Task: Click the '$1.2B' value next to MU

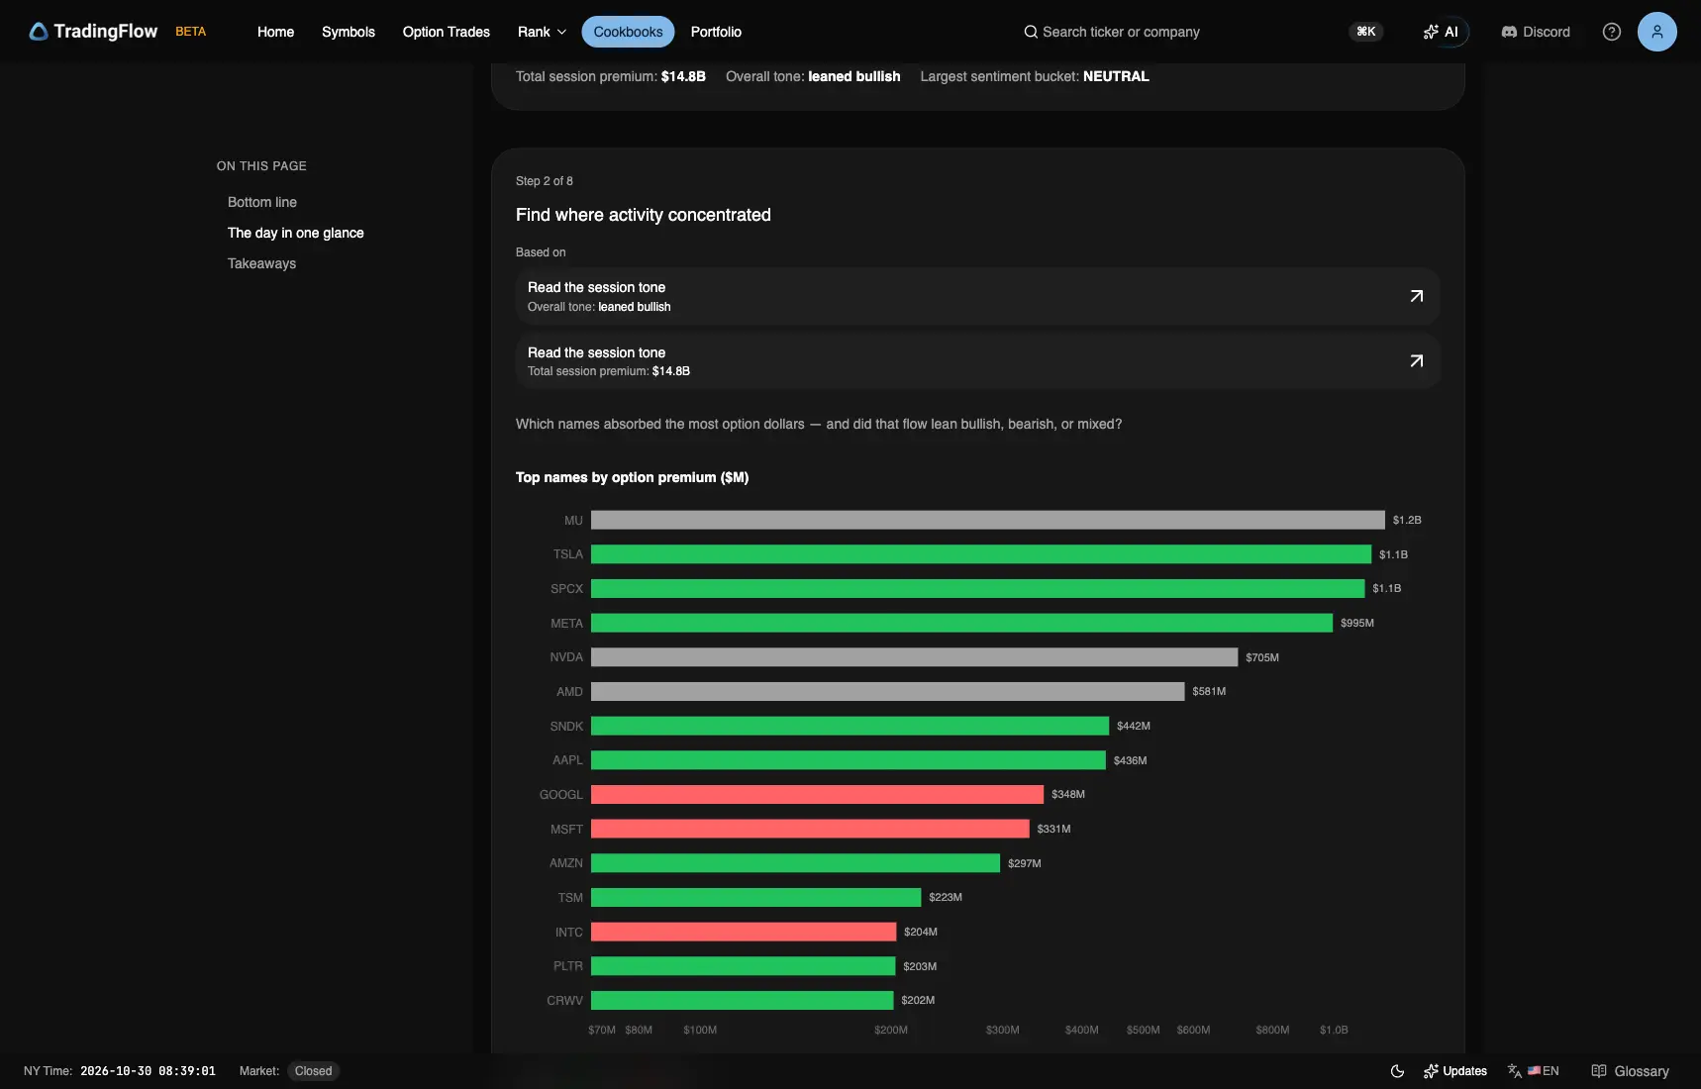Action: click(1407, 520)
